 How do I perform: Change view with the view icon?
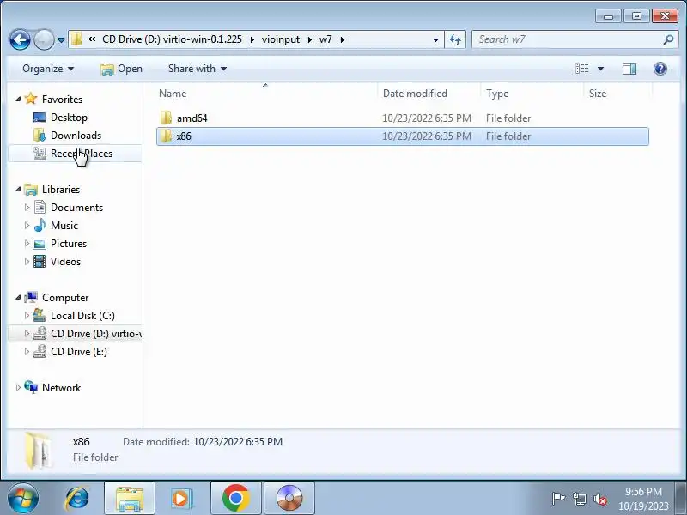582,69
